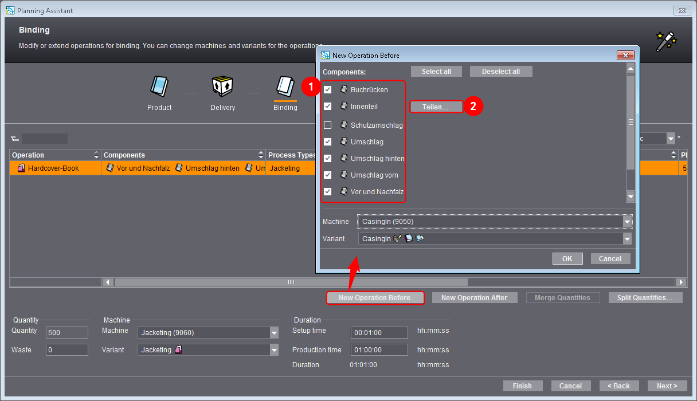Uncheck the Vor und Nachfalz checkbox
697x401 pixels.
pyautogui.click(x=328, y=192)
